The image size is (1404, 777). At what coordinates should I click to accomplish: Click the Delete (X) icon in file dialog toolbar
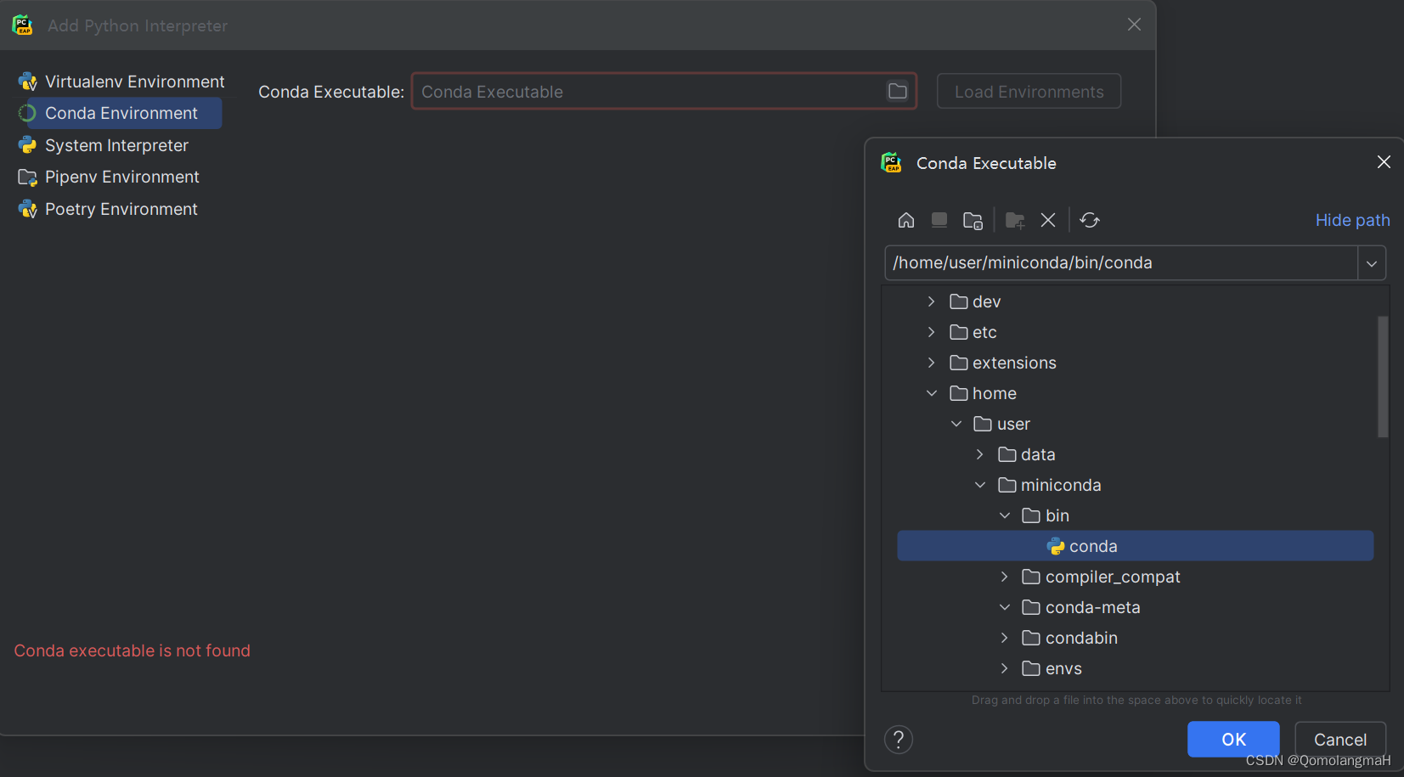point(1047,220)
